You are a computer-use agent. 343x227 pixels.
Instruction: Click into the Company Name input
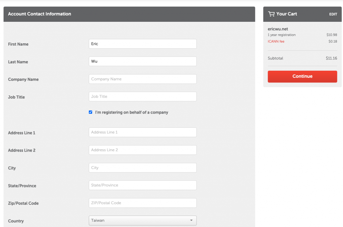coord(143,79)
